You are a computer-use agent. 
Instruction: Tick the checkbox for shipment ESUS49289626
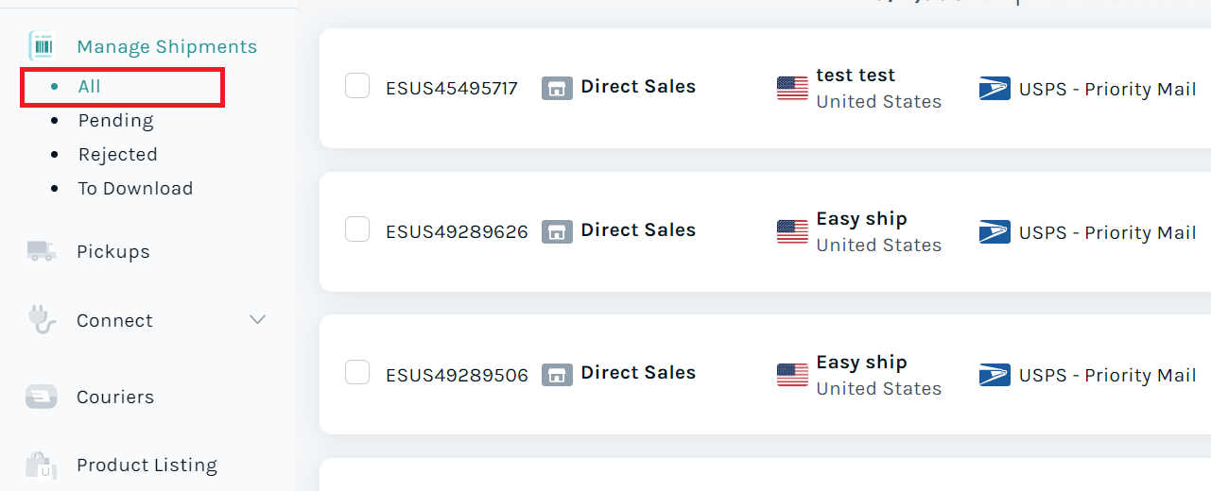(357, 229)
